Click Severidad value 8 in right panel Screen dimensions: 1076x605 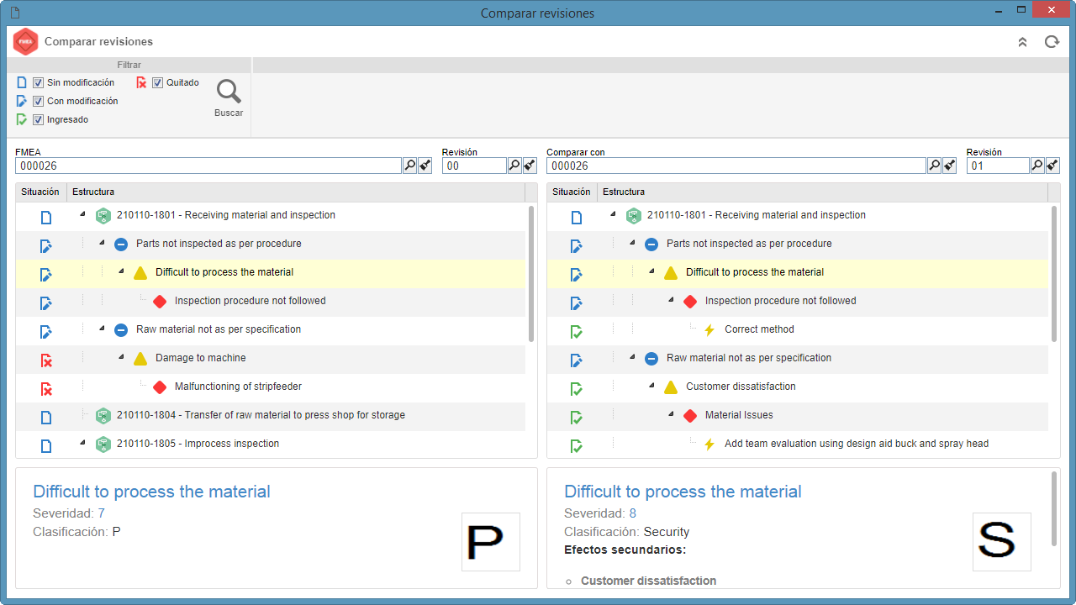click(632, 513)
